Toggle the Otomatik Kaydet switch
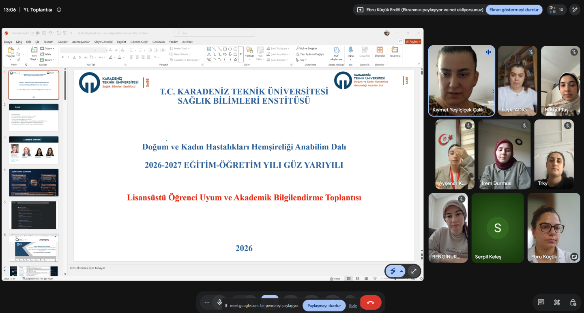Viewport: 584px width, 313px height. [x=35, y=33]
